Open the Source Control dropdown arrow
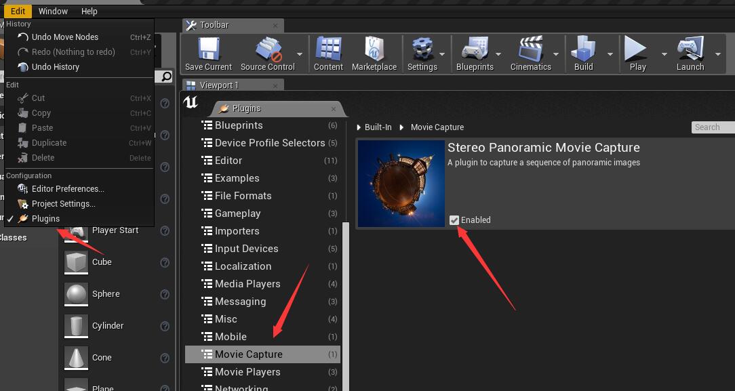The height and width of the screenshot is (391, 735). pyautogui.click(x=300, y=54)
